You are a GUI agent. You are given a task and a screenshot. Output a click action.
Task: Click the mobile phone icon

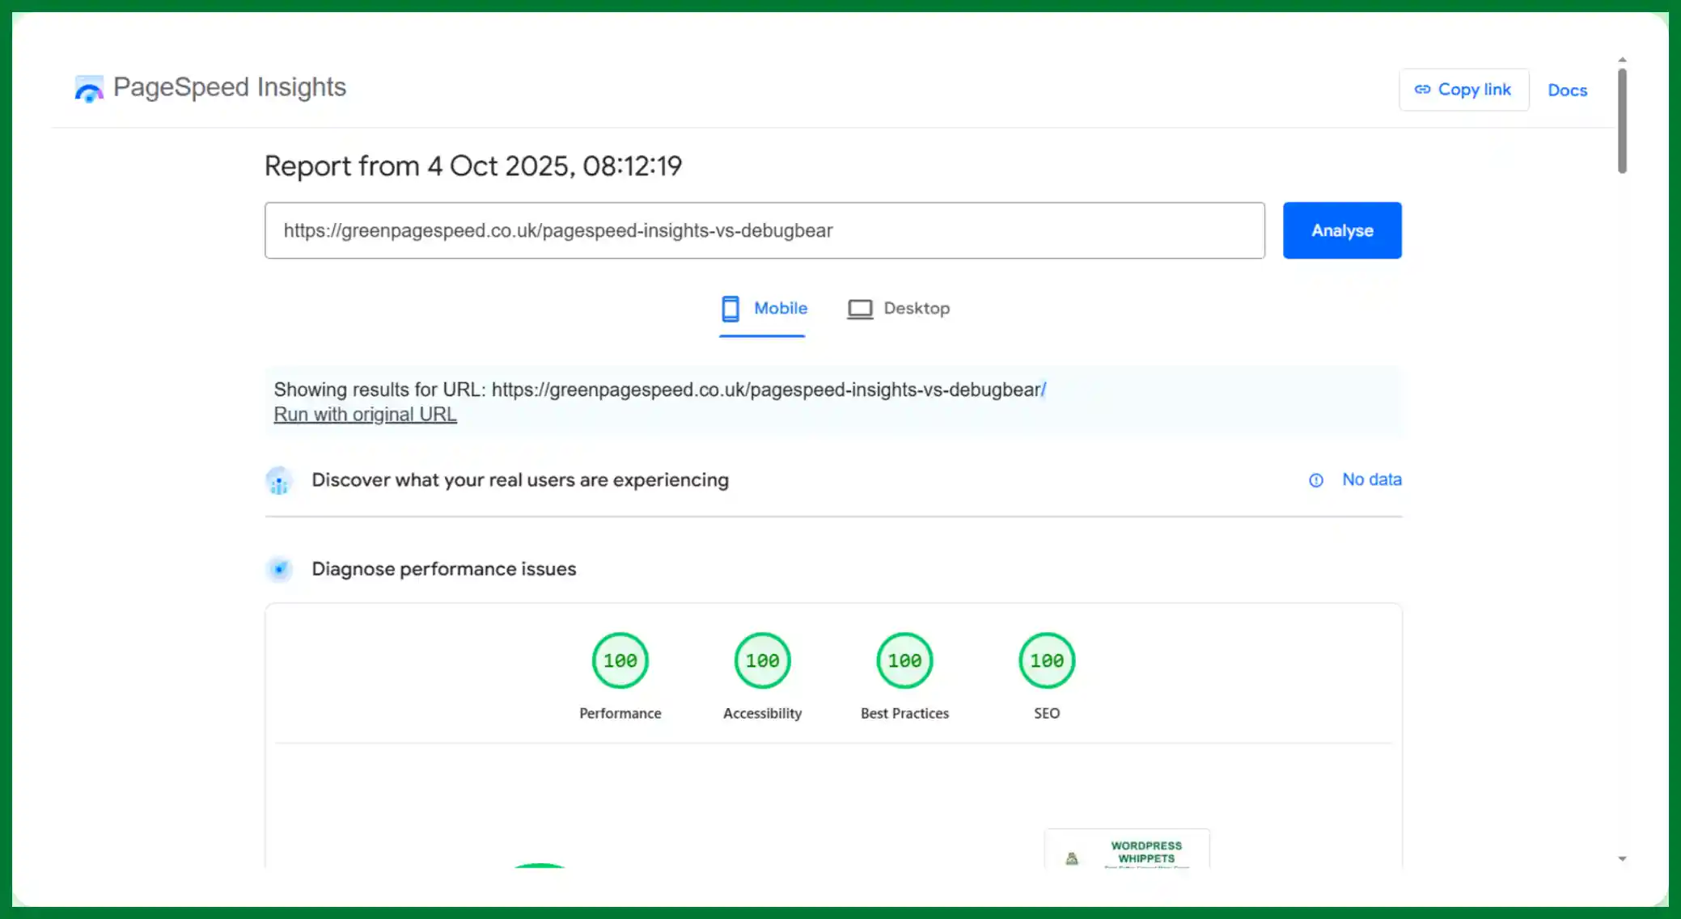pyautogui.click(x=730, y=309)
